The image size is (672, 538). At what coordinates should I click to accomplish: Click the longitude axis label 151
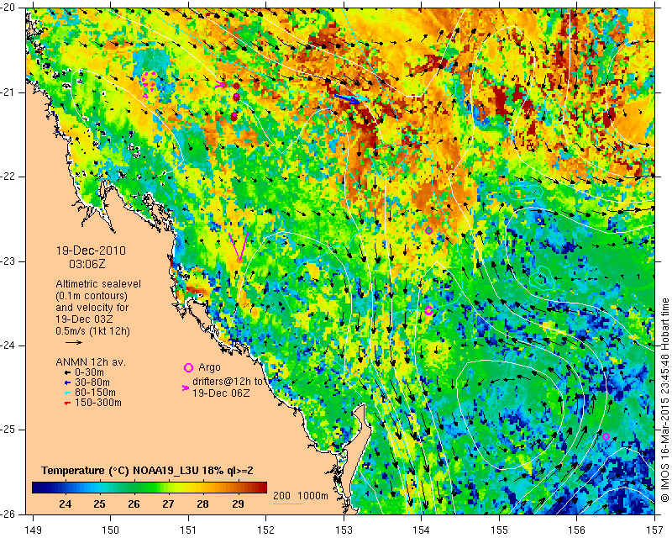pos(188,530)
